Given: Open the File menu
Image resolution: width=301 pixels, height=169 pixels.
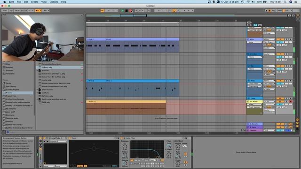Looking at the screenshot, I should pyautogui.click(x=19, y=2).
